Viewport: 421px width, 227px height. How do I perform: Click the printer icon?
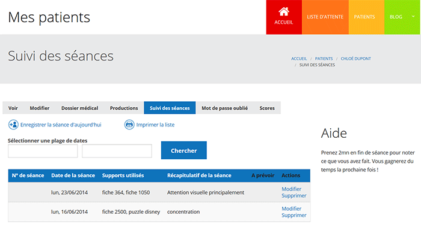coord(129,125)
